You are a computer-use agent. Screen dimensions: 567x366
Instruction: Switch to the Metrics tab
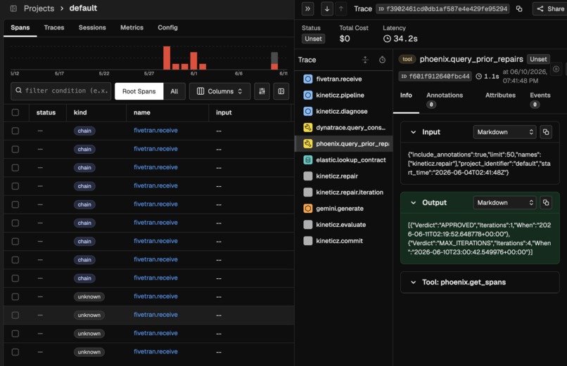tap(132, 27)
